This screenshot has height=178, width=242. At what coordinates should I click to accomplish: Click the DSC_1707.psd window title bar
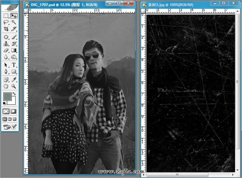tap(64, 5)
